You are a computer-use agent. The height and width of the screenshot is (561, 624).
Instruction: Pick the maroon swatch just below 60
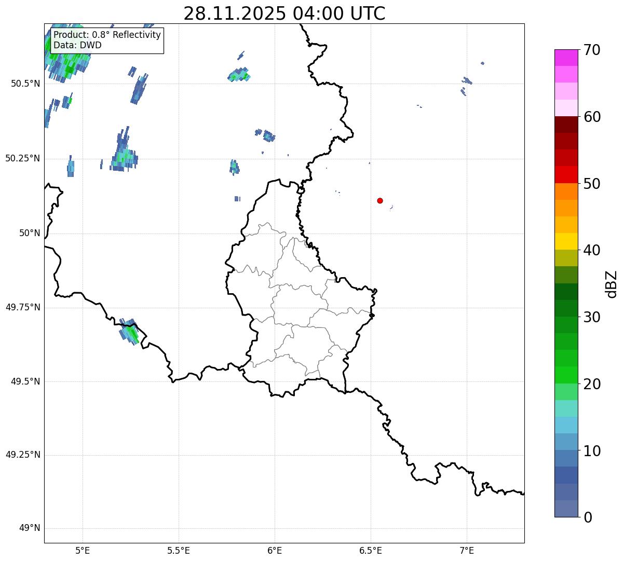[566, 125]
